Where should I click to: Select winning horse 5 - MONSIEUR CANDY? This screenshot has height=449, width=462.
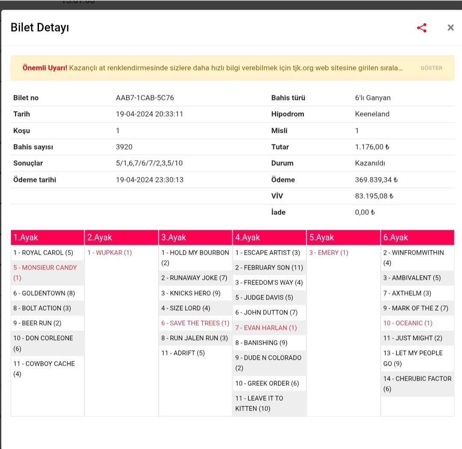tap(47, 273)
